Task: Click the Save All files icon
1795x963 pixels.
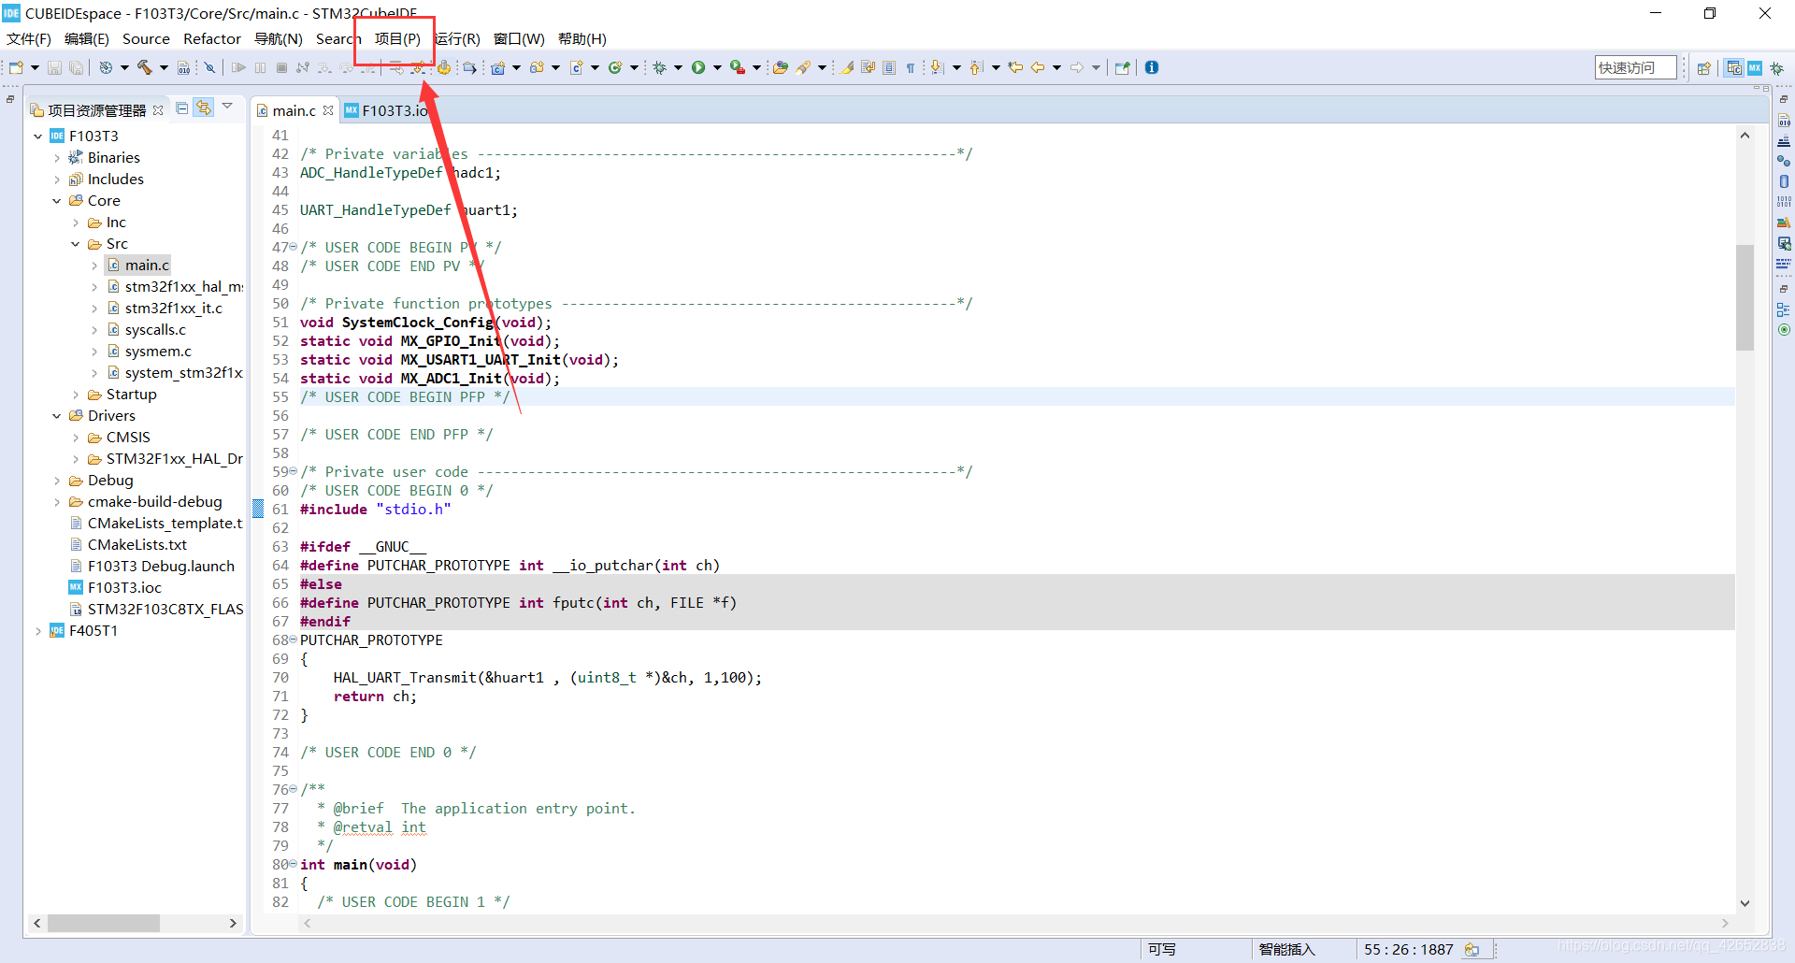Action: 77,67
